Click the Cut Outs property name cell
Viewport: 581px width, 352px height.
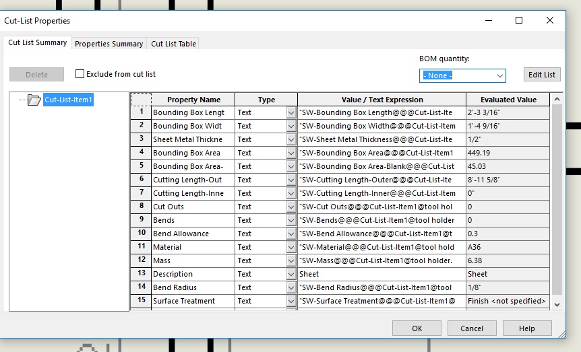(193, 207)
